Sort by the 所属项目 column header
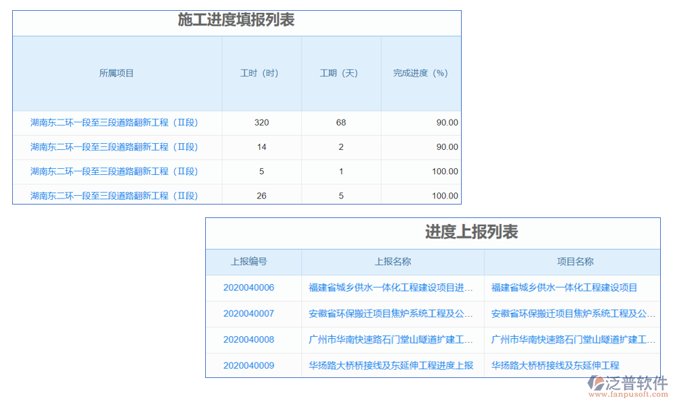675x405 pixels. (x=117, y=74)
